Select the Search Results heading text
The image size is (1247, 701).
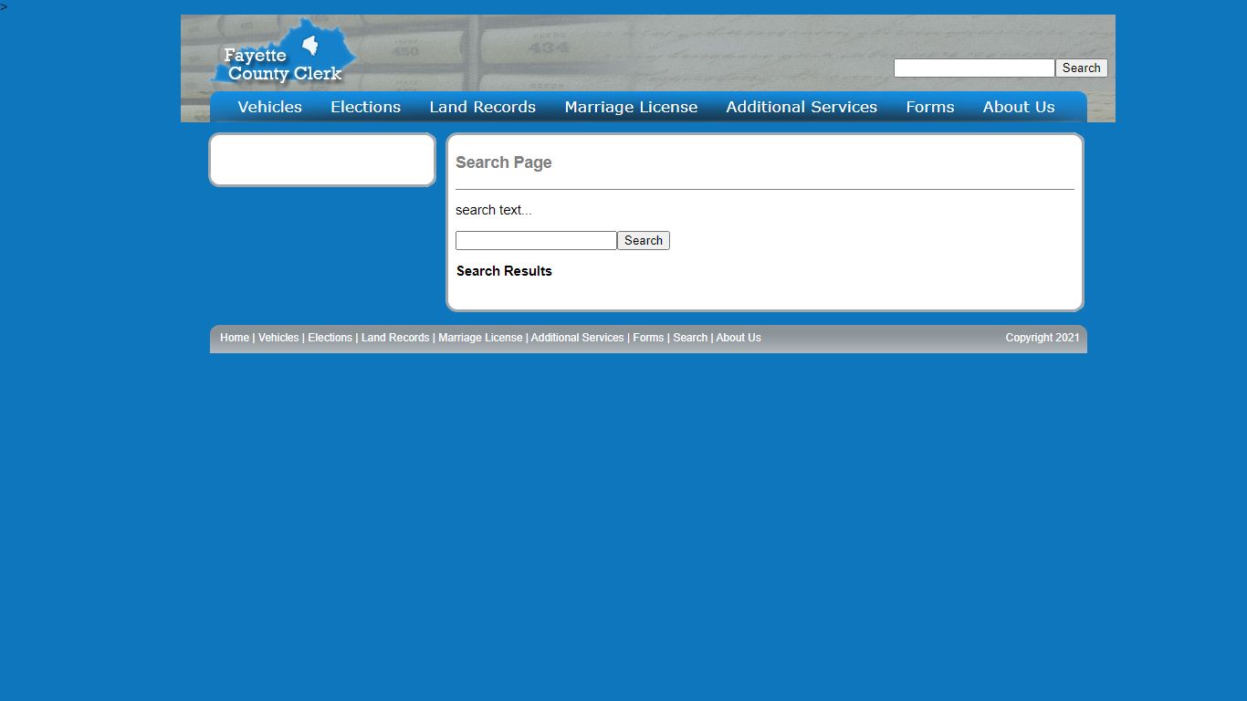[x=504, y=271]
